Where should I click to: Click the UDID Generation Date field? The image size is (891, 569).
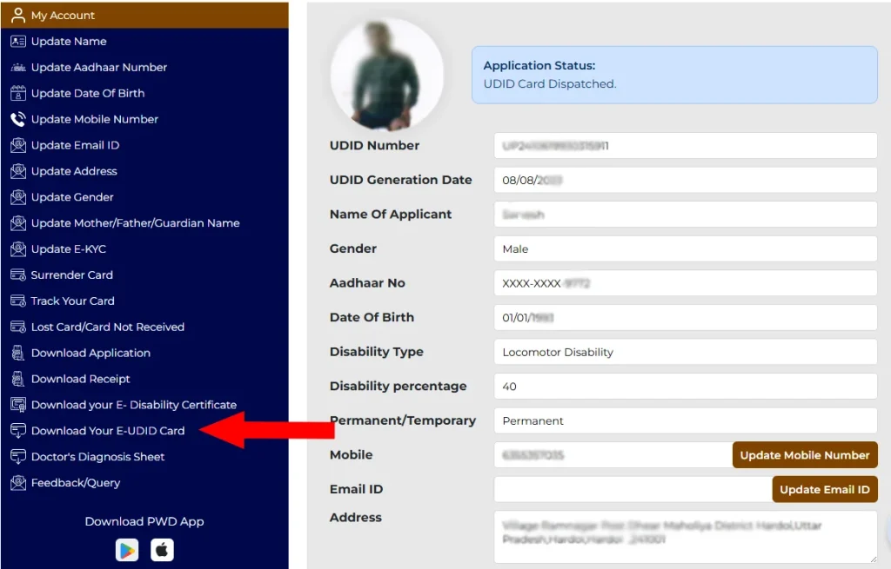tap(686, 180)
